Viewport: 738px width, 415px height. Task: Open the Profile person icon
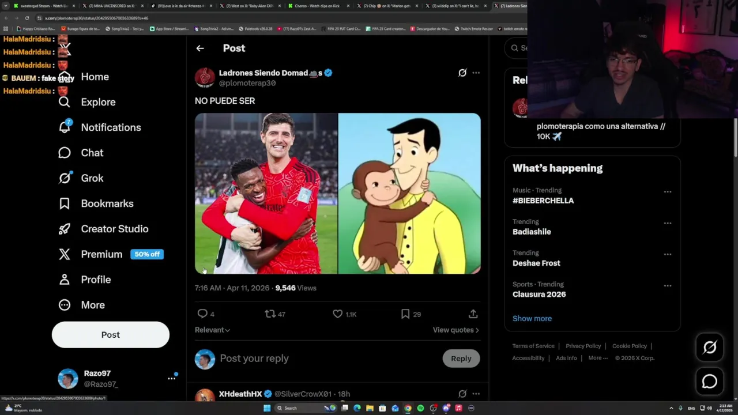click(x=65, y=280)
